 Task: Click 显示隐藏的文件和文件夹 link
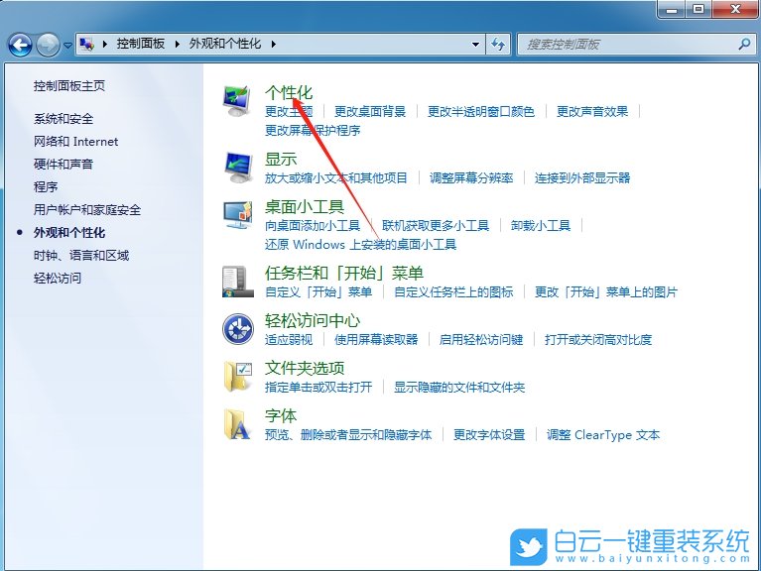[x=459, y=388]
